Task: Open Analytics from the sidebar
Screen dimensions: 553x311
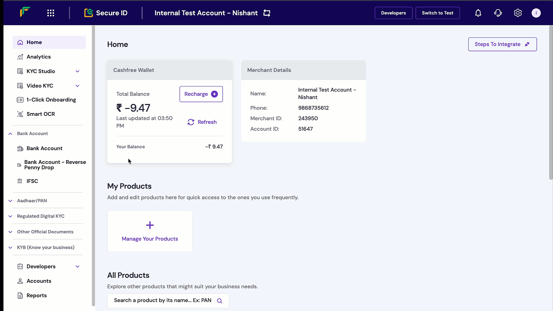Action: [x=39, y=57]
